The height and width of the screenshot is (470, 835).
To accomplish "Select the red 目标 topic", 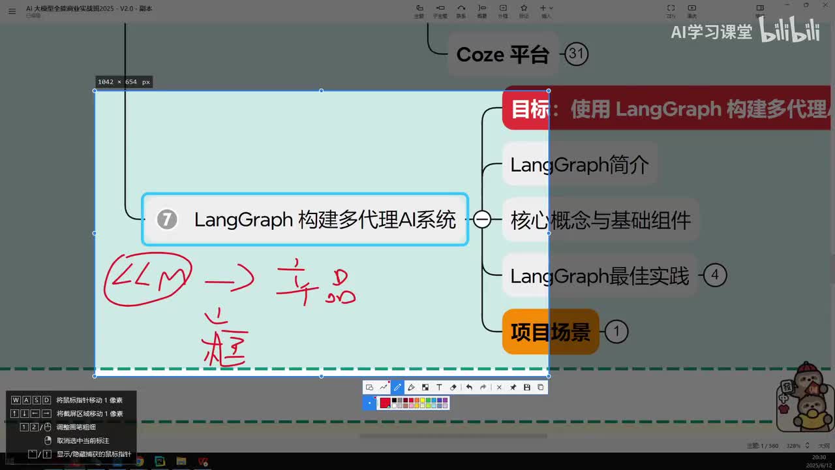I will coord(667,108).
